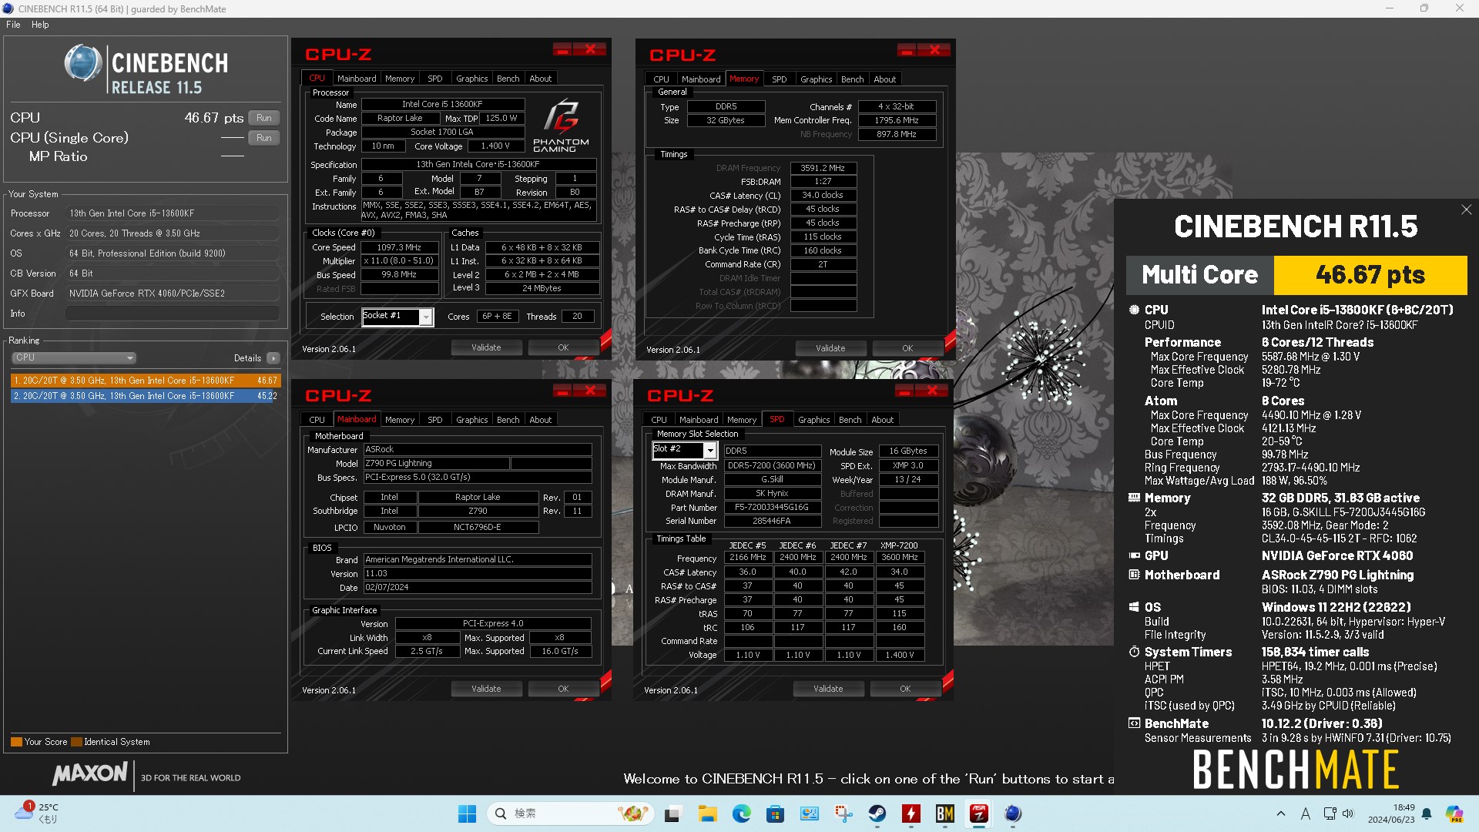1479x832 pixels.
Task: Switch to the ASRock CPU-Z taskbar icon
Action: click(x=979, y=814)
